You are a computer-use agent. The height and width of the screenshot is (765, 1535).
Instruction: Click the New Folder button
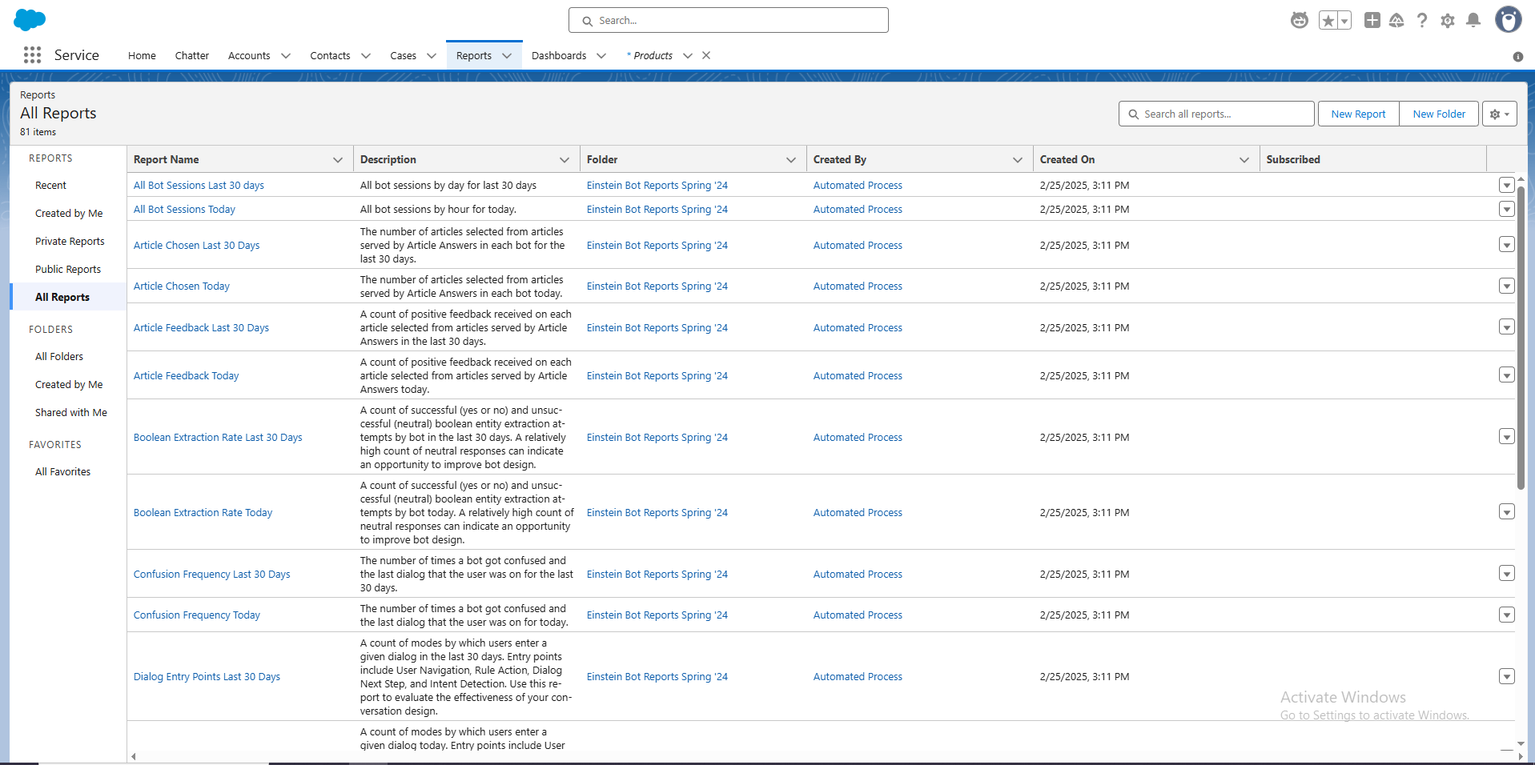[x=1439, y=114]
